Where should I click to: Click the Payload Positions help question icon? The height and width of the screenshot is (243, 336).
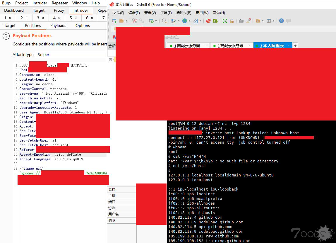6,36
